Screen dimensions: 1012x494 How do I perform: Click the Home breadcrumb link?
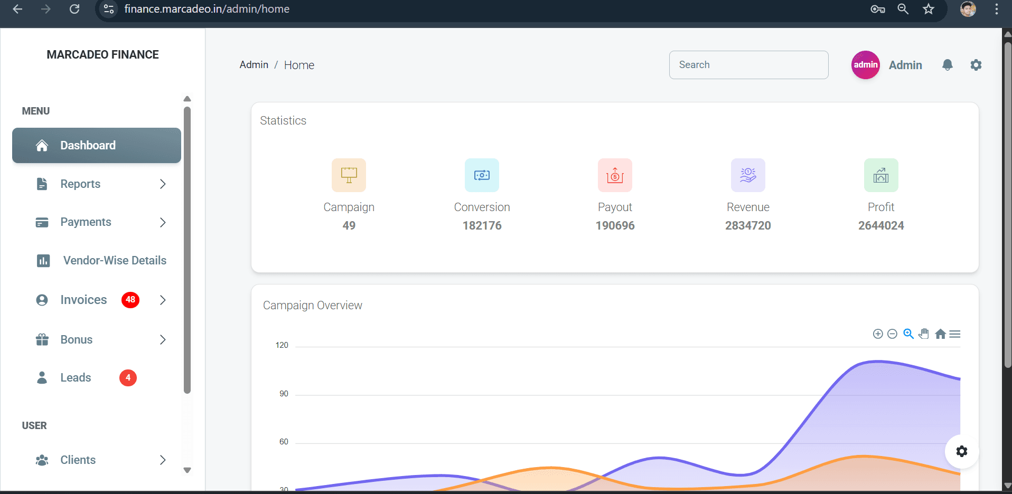click(x=299, y=64)
